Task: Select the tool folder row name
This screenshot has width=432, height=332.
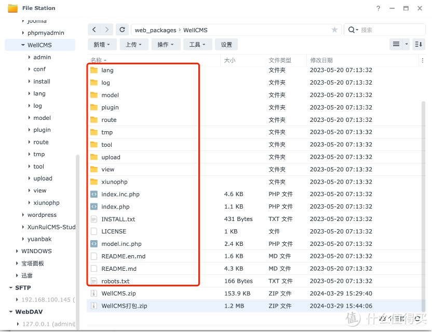Action: 106,145
